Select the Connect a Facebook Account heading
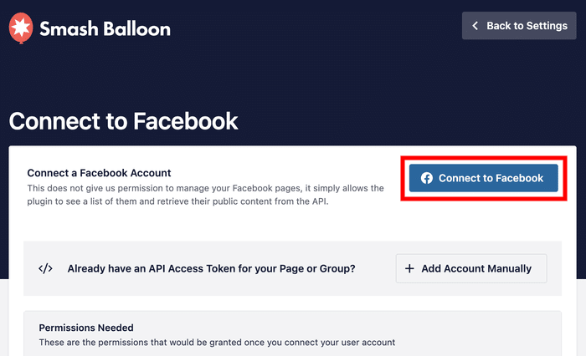 99,173
